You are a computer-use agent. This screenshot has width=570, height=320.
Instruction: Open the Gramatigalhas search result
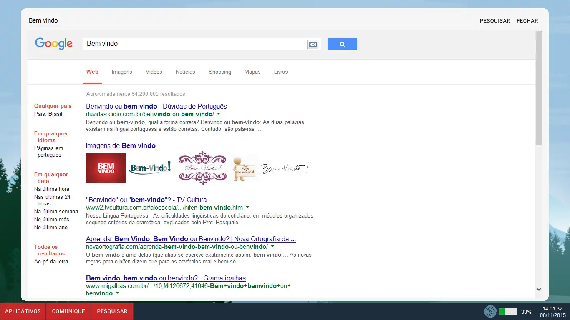coord(166,278)
